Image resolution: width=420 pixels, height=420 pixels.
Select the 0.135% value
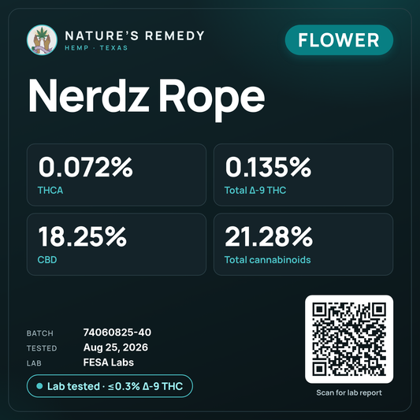[268, 167]
